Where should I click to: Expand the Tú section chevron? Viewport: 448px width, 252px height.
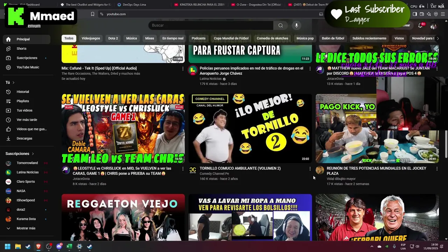pyautogui.click(x=13, y=83)
